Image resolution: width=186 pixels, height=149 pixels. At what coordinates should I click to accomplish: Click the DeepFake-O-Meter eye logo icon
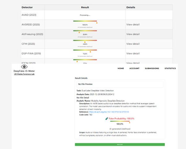pos(24,67)
